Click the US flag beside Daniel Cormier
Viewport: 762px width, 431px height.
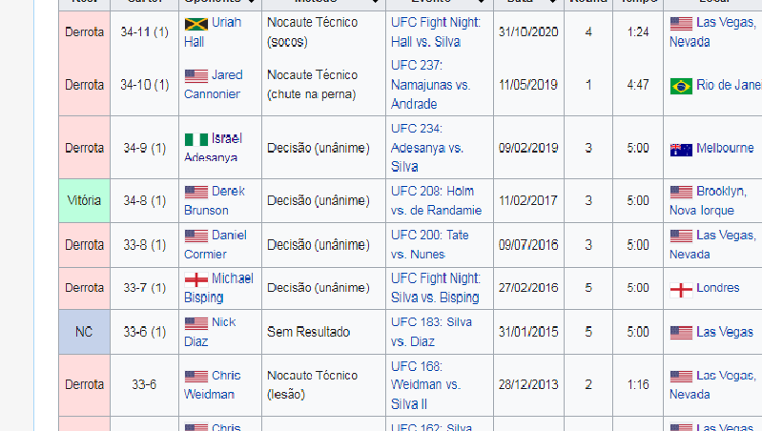[196, 236]
